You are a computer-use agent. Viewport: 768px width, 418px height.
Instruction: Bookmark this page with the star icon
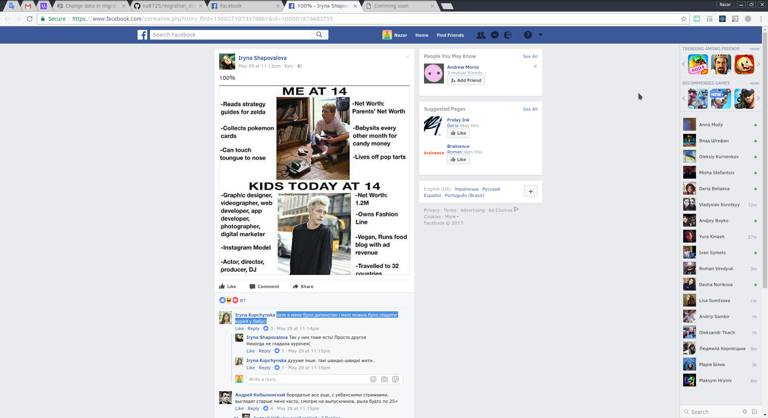click(x=684, y=19)
